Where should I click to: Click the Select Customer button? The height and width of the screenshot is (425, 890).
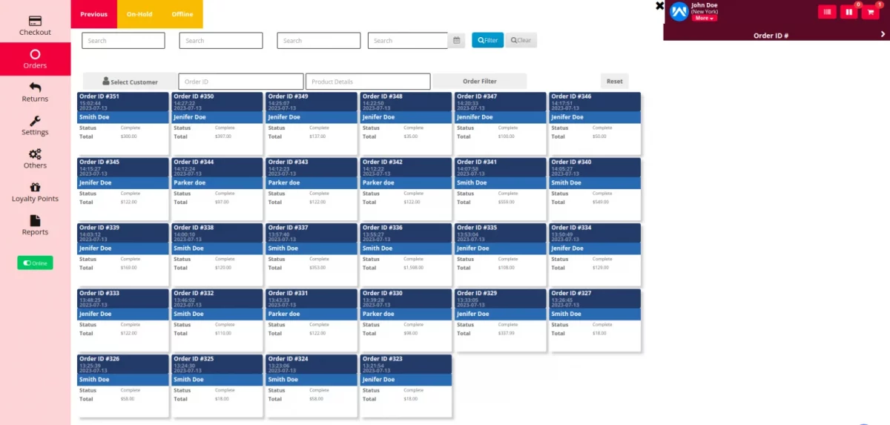coord(130,82)
